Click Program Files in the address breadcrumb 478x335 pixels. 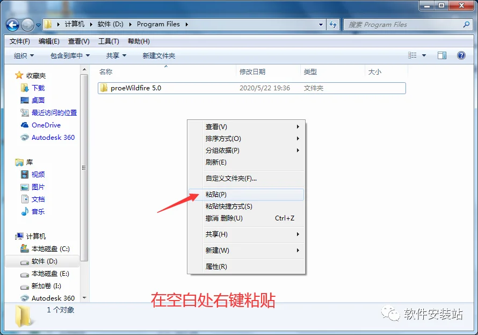click(158, 24)
